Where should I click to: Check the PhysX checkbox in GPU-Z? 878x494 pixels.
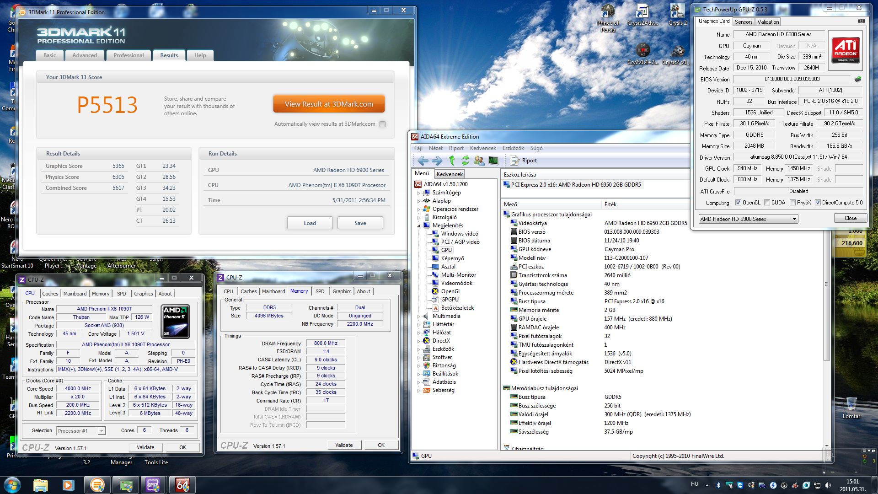point(792,203)
